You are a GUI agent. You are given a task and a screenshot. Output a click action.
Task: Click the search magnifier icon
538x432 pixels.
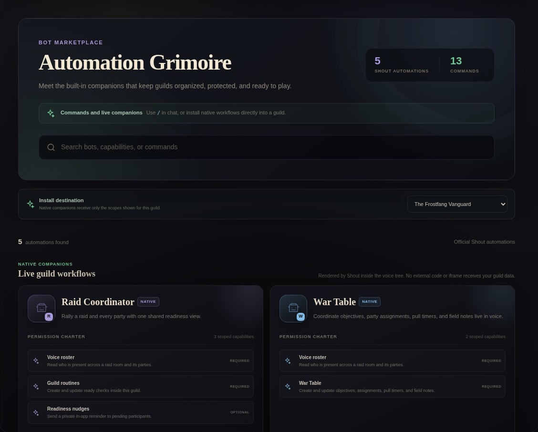point(51,147)
